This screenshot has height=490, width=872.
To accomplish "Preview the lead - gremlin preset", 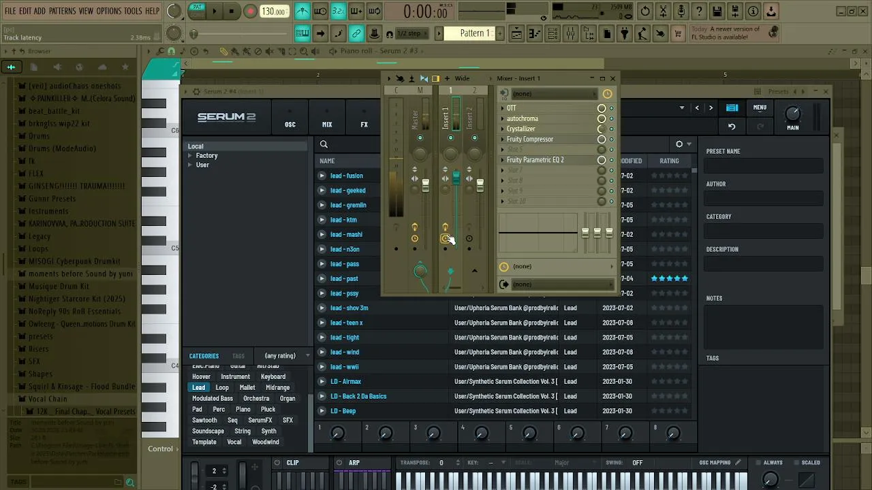I will [x=322, y=205].
